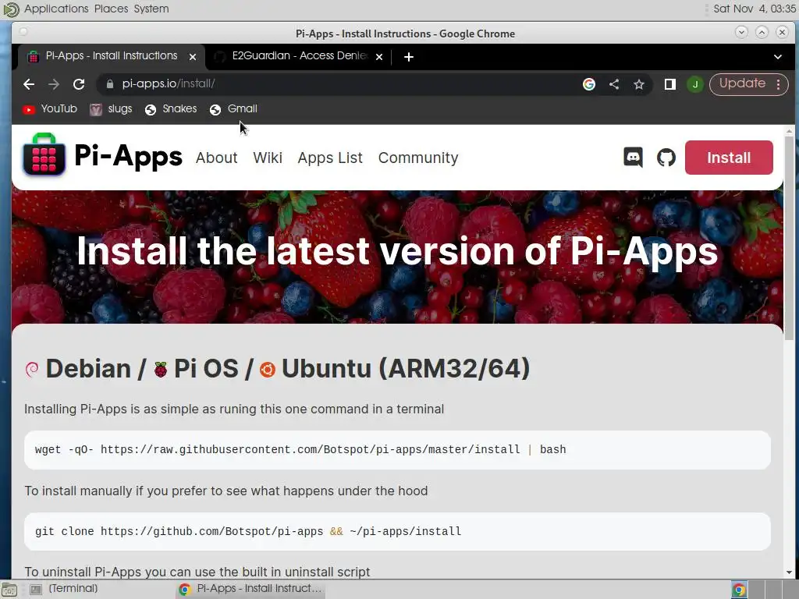Screen dimensions: 799x599
Task: Open the System menu
Action: [x=151, y=9]
